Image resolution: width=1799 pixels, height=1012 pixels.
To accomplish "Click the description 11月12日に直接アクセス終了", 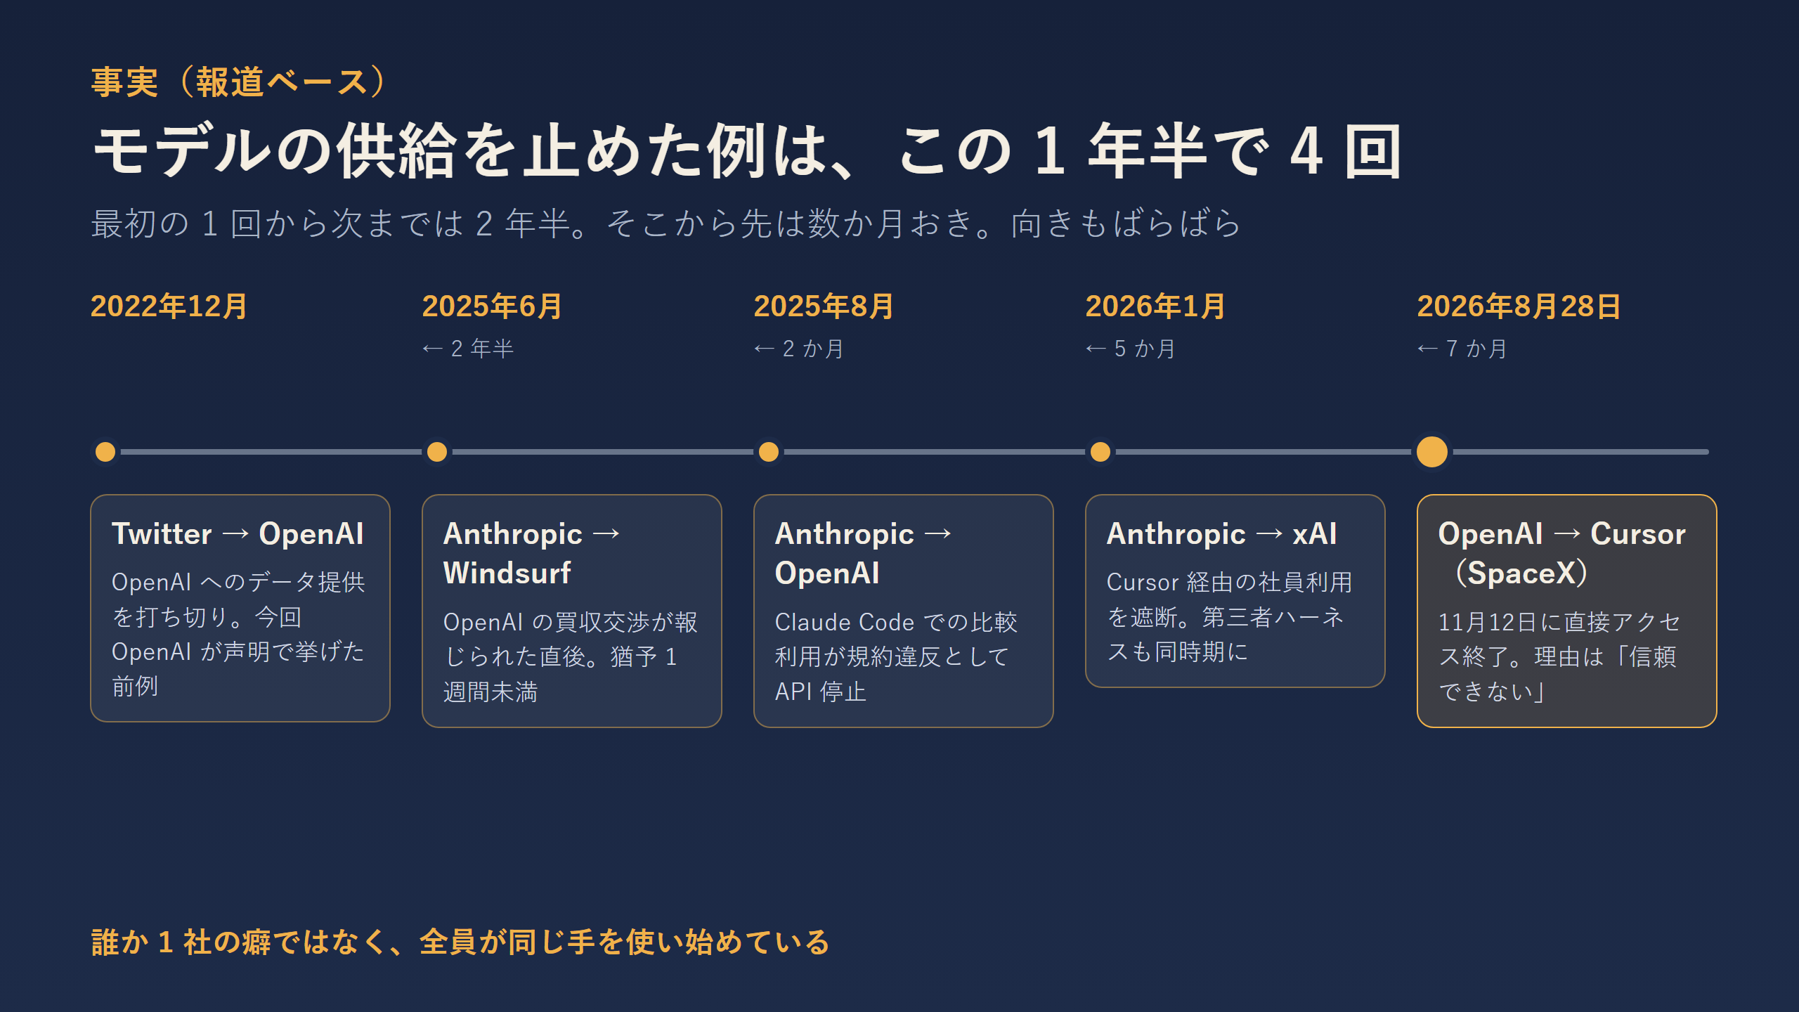I will [1559, 656].
